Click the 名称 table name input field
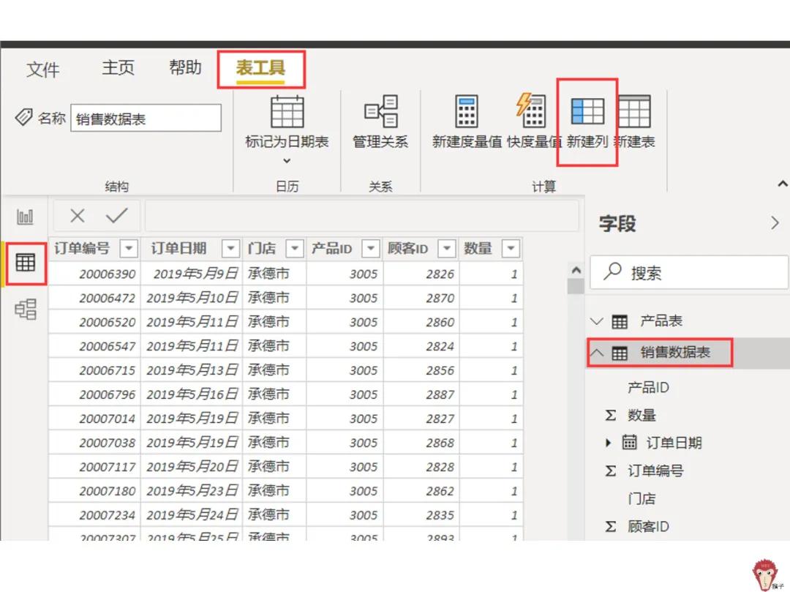 [x=146, y=118]
